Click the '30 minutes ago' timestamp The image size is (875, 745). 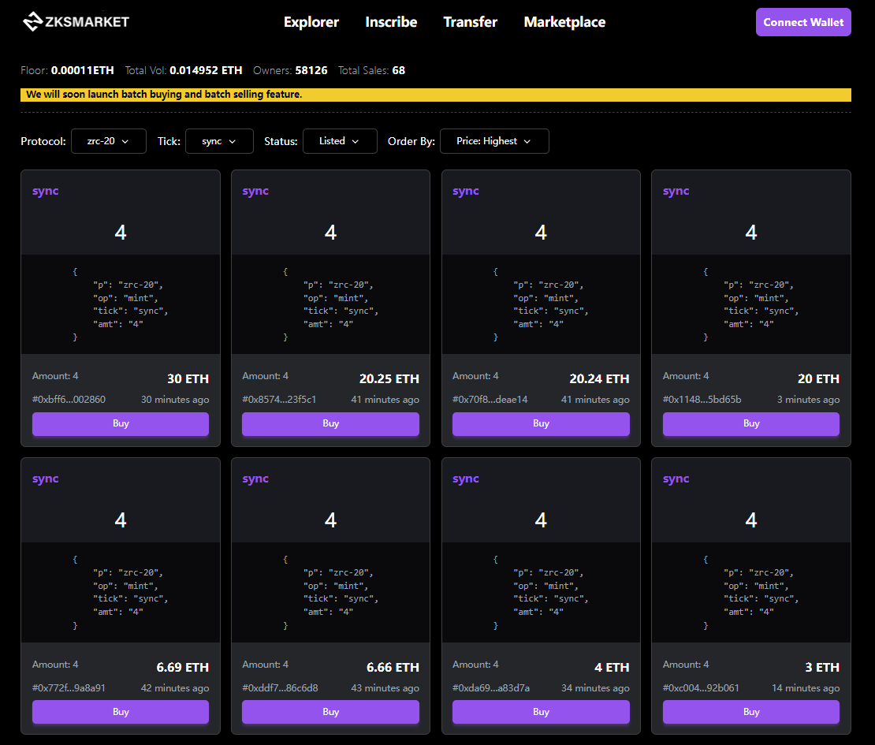coord(175,400)
